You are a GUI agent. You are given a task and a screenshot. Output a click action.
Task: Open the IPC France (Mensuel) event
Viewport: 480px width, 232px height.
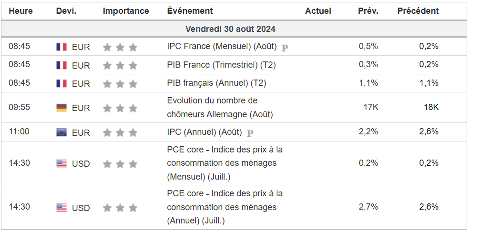coord(222,46)
